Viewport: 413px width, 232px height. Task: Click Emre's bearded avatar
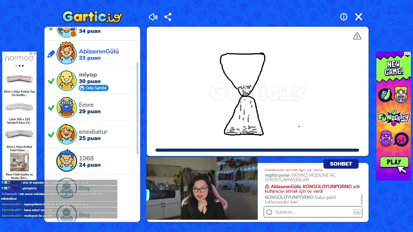(67, 107)
